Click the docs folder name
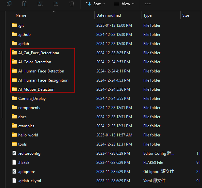This screenshot has width=202, height=188. point(22,117)
